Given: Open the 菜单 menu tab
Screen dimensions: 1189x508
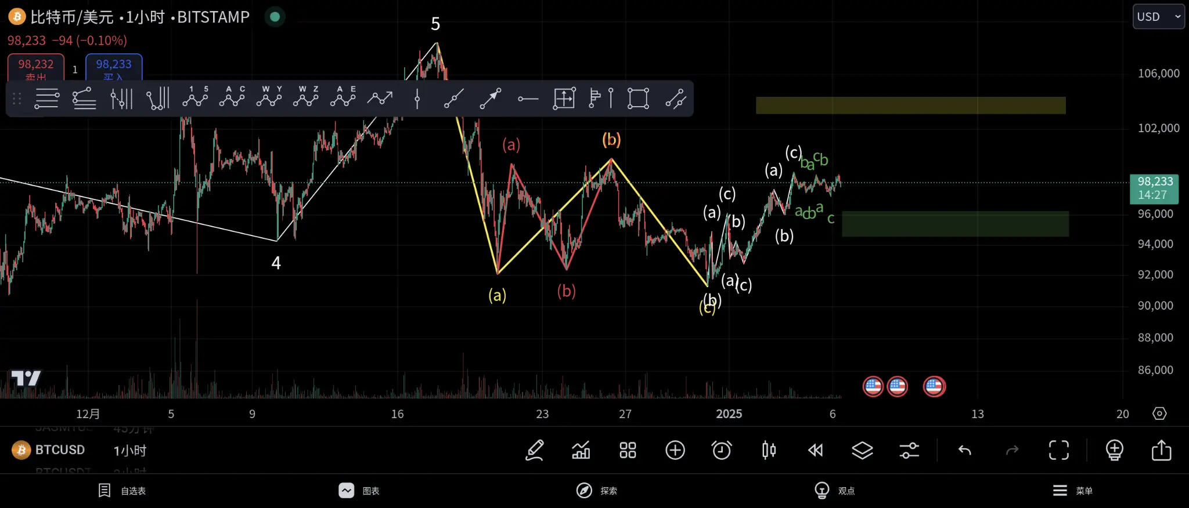Looking at the screenshot, I should pyautogui.click(x=1072, y=491).
